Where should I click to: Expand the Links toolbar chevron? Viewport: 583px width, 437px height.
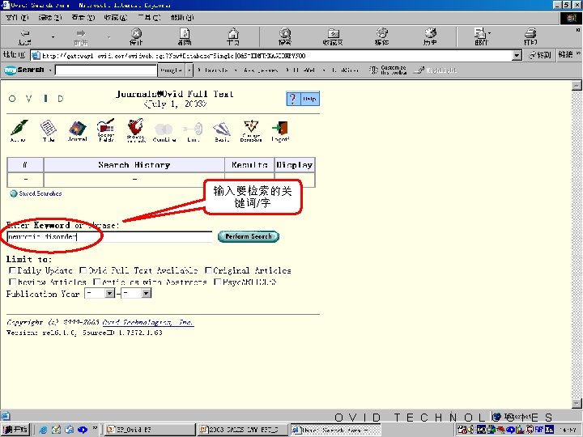578,53
